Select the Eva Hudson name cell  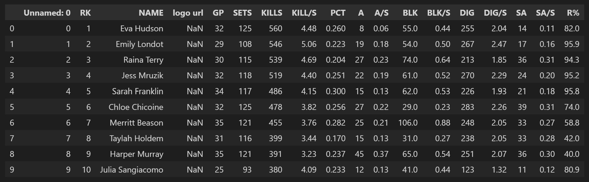[142, 29]
